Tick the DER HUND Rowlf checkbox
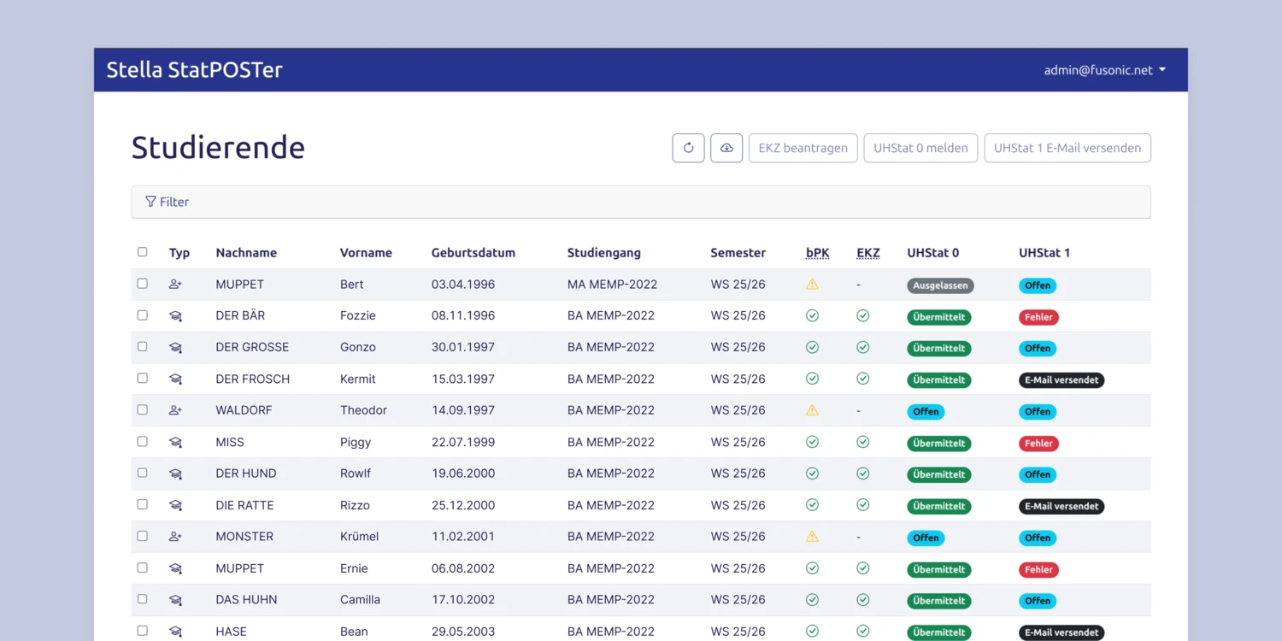Viewport: 1282px width, 641px height. (x=142, y=473)
